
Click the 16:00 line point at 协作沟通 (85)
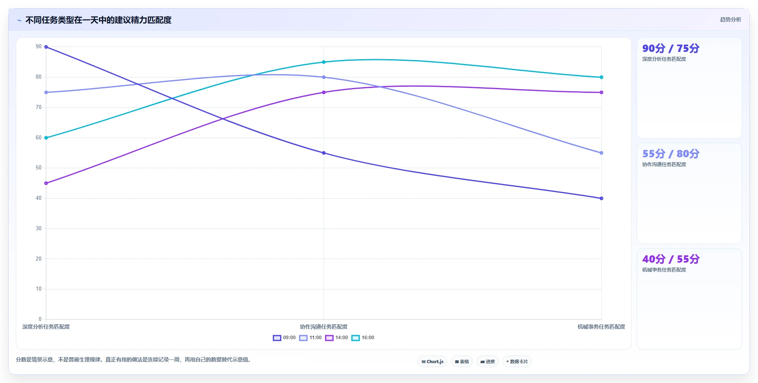point(324,62)
